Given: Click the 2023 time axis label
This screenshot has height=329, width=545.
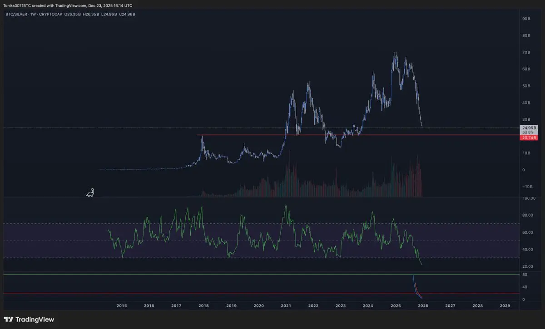Looking at the screenshot, I should point(341,306).
